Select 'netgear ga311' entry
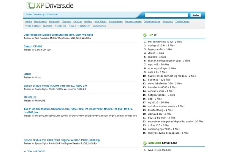228x152 pixels. [x=157, y=95]
